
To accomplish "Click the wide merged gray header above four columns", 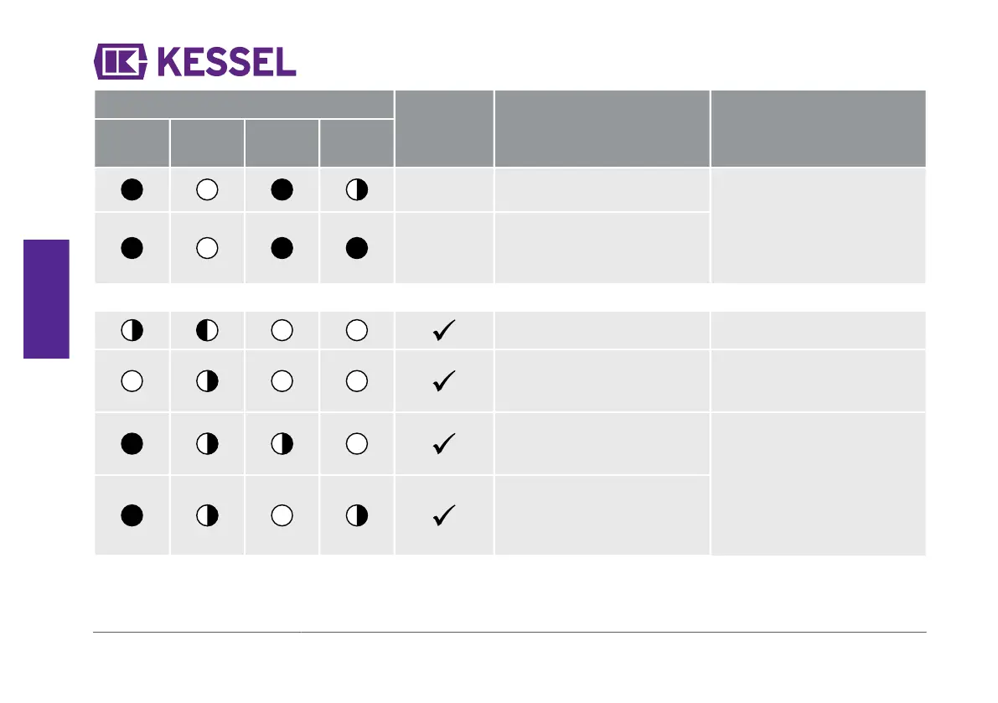I will tap(244, 105).
